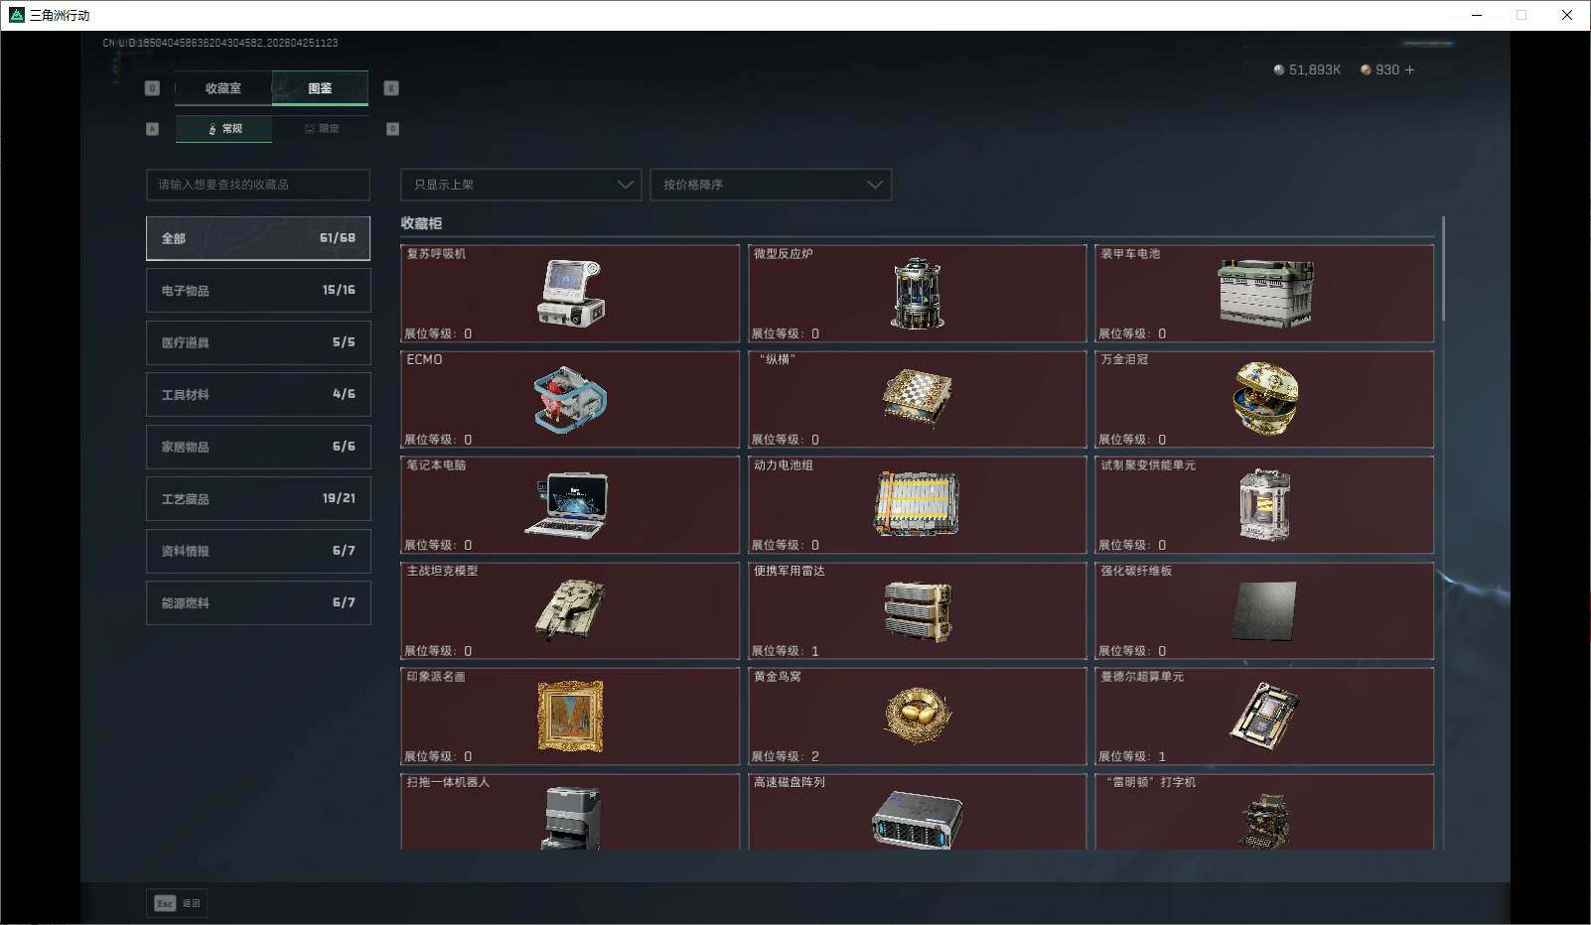Viewport: 1591px width, 925px height.
Task: Filter by 电子物品 category
Action: [258, 291]
